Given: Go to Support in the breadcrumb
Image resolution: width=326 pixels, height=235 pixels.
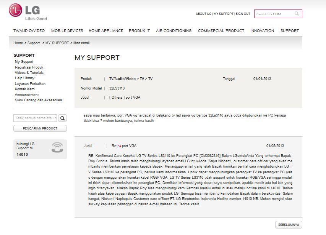Looking at the screenshot, I should (x=34, y=43).
